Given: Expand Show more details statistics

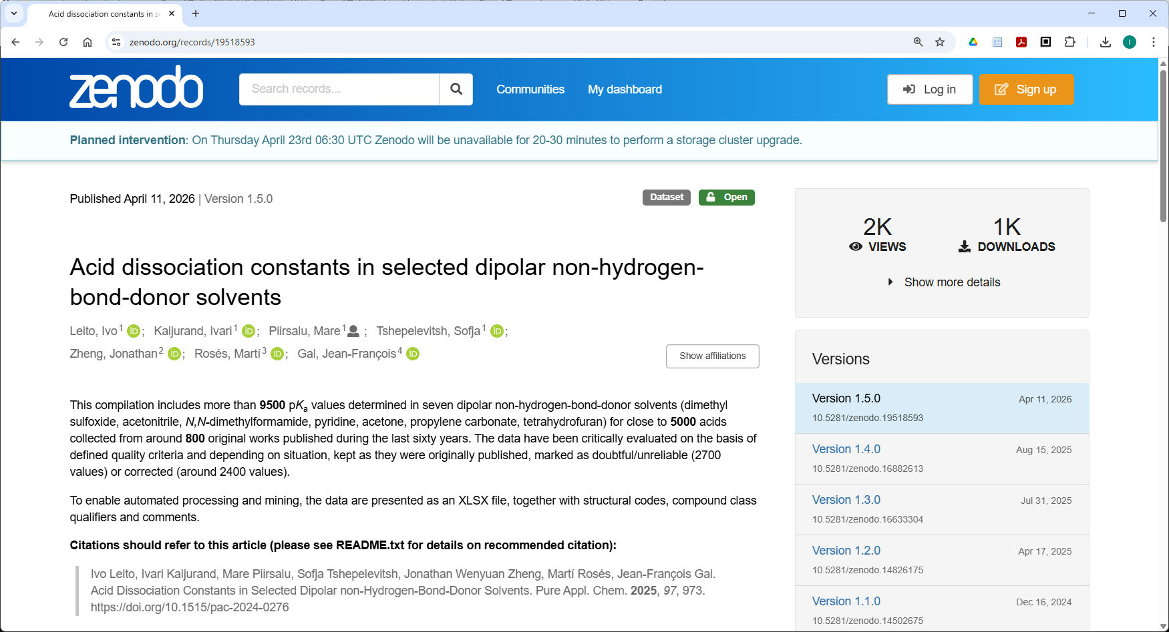Looking at the screenshot, I should [x=944, y=282].
